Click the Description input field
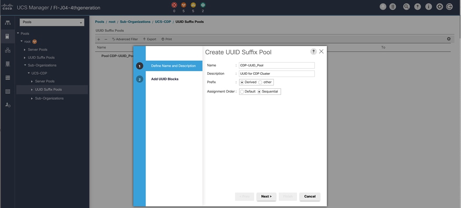This screenshot has width=461, height=208. [x=277, y=74]
